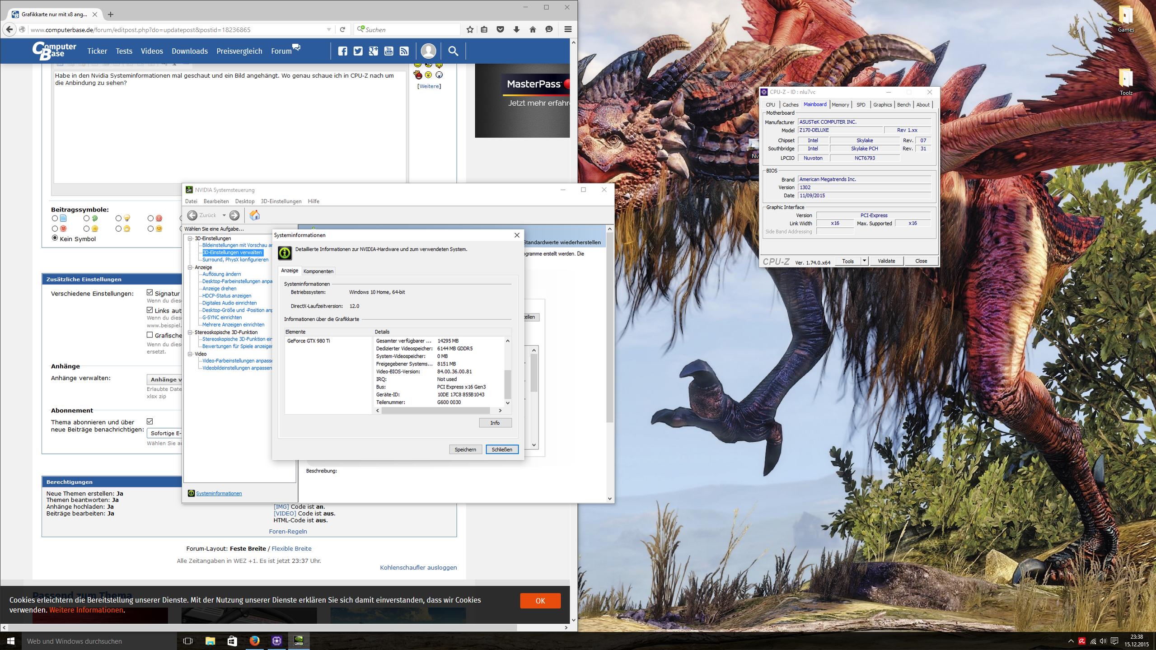The height and width of the screenshot is (650, 1156).
Task: Click the details list horizontal scrollbar
Action: point(435,410)
